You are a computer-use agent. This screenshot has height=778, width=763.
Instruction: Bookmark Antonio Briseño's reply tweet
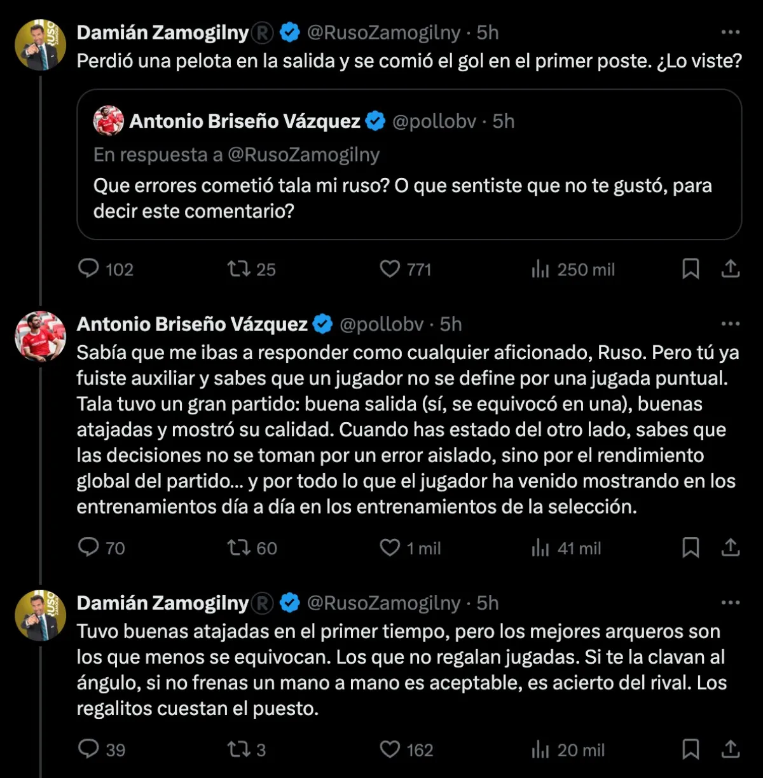coord(692,547)
